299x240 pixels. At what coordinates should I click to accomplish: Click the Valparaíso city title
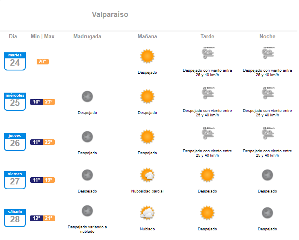point(110,14)
